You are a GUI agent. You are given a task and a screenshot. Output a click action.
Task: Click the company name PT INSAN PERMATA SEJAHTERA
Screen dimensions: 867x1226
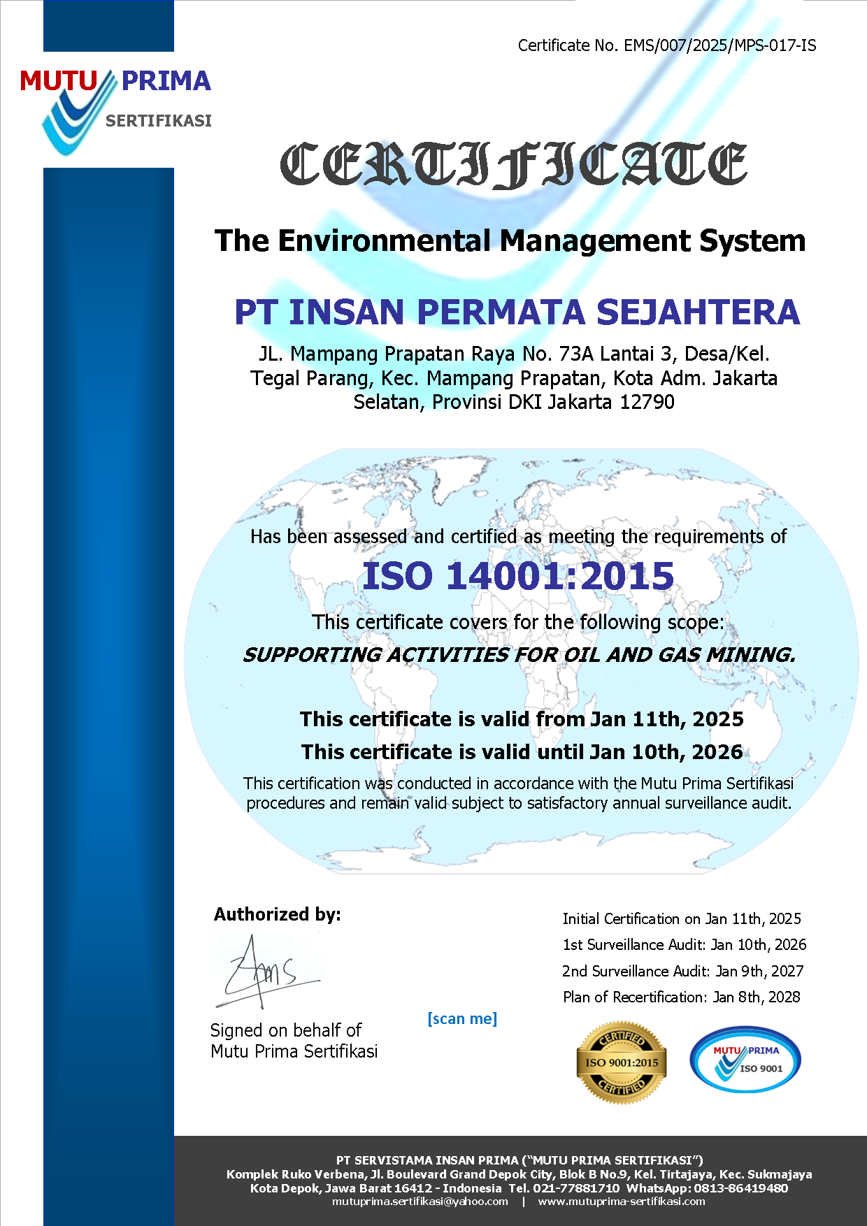tap(517, 312)
